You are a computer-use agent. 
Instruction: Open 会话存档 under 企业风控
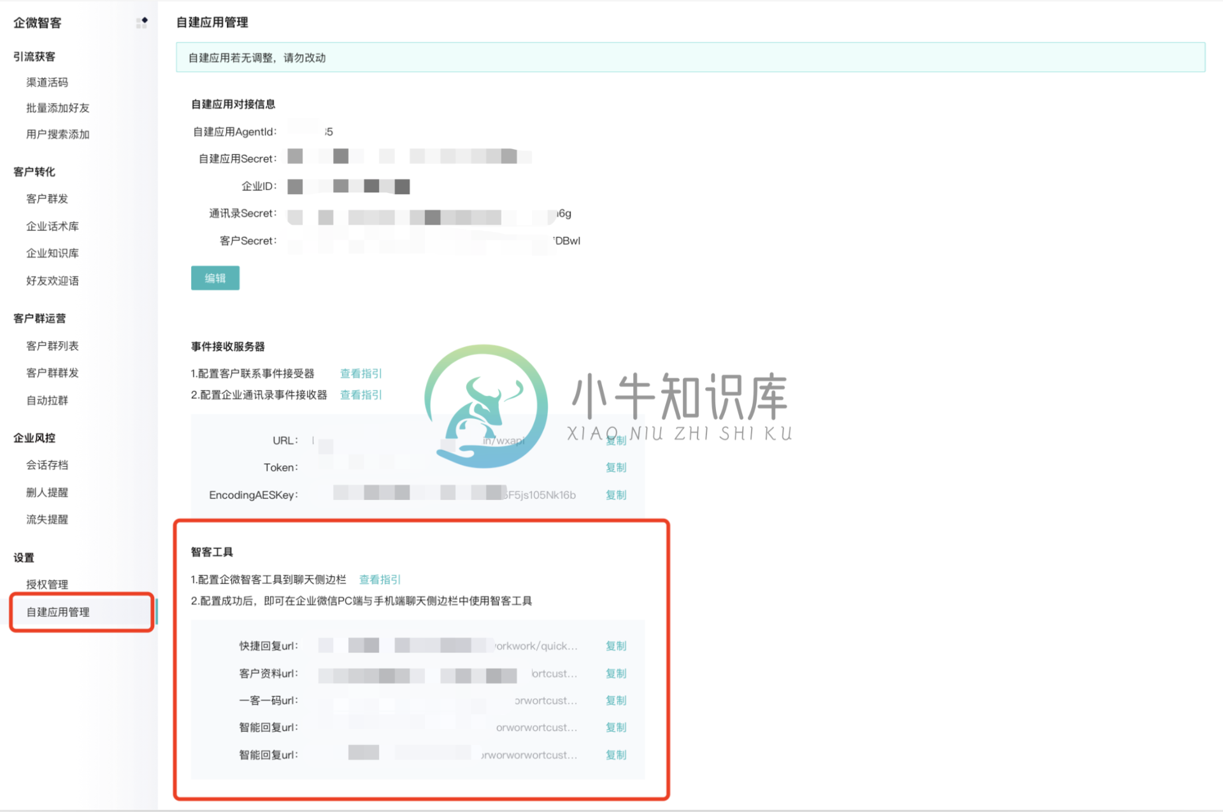pos(47,465)
